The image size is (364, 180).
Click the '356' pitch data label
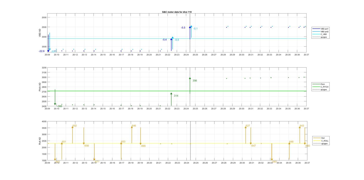(195, 81)
